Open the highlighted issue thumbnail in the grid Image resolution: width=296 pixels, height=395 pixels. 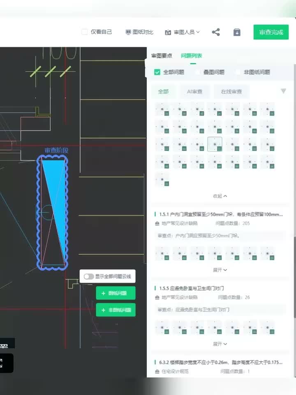(x=215, y=144)
